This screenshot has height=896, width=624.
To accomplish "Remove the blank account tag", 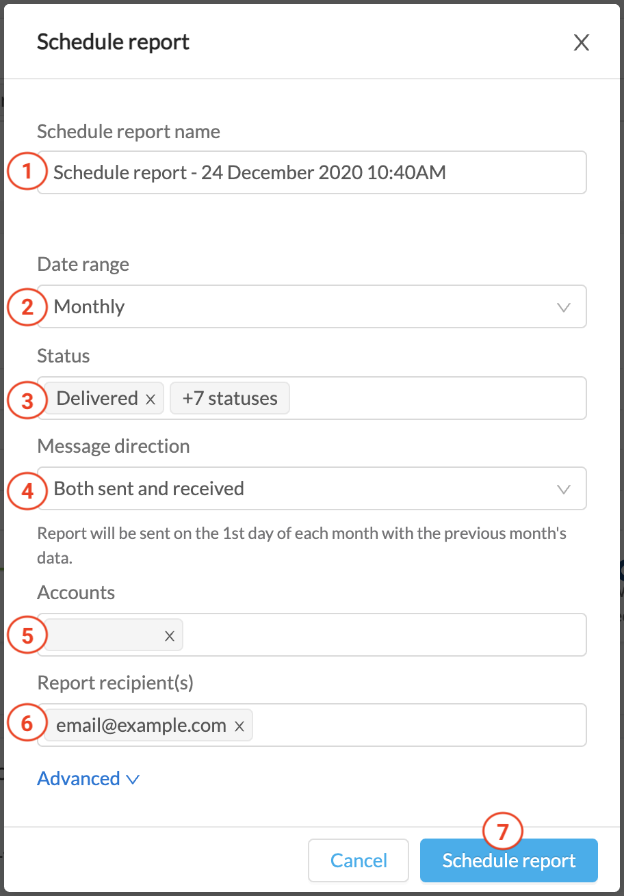I will (x=170, y=636).
